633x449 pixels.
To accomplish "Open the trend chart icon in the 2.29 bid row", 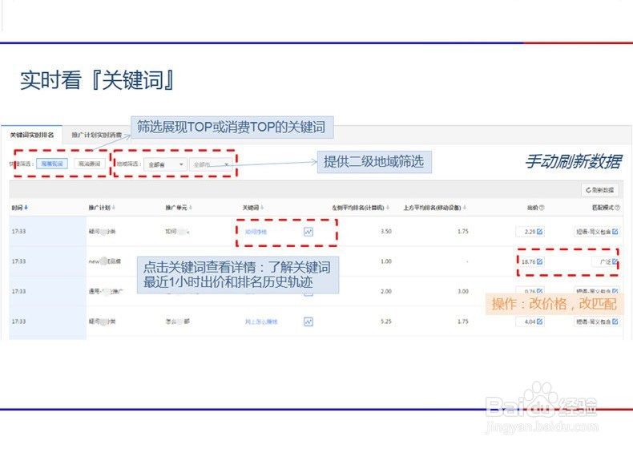I will click(x=308, y=232).
